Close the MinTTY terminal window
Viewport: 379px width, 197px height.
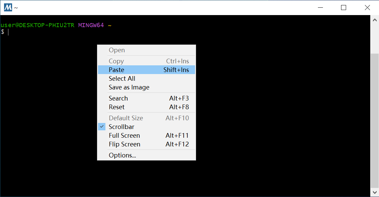pyautogui.click(x=367, y=7)
